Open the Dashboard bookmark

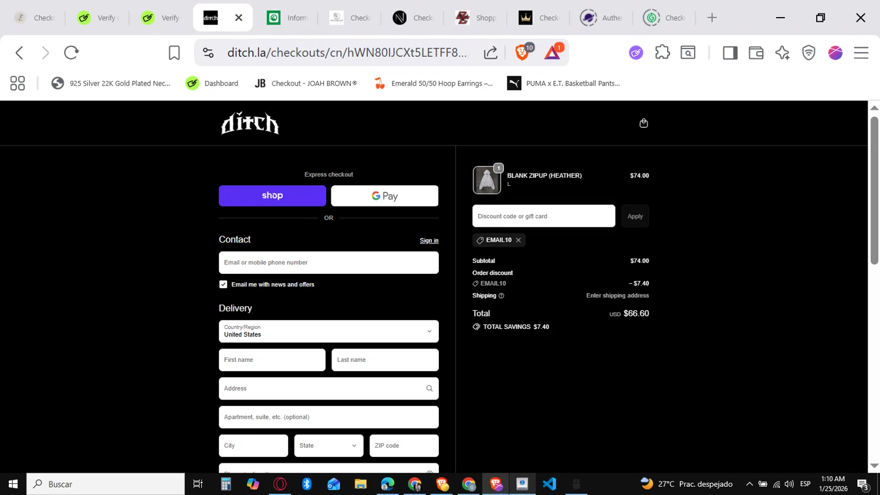click(212, 83)
